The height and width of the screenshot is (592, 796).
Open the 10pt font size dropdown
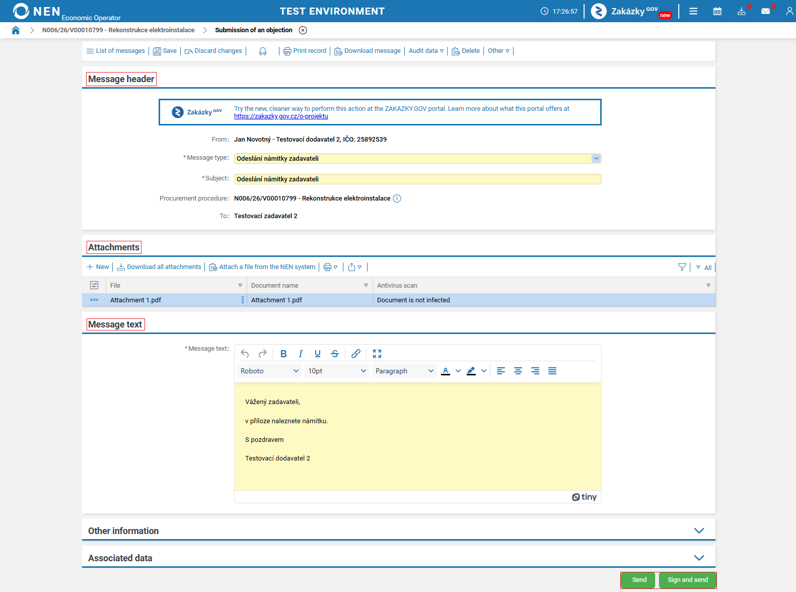(337, 371)
